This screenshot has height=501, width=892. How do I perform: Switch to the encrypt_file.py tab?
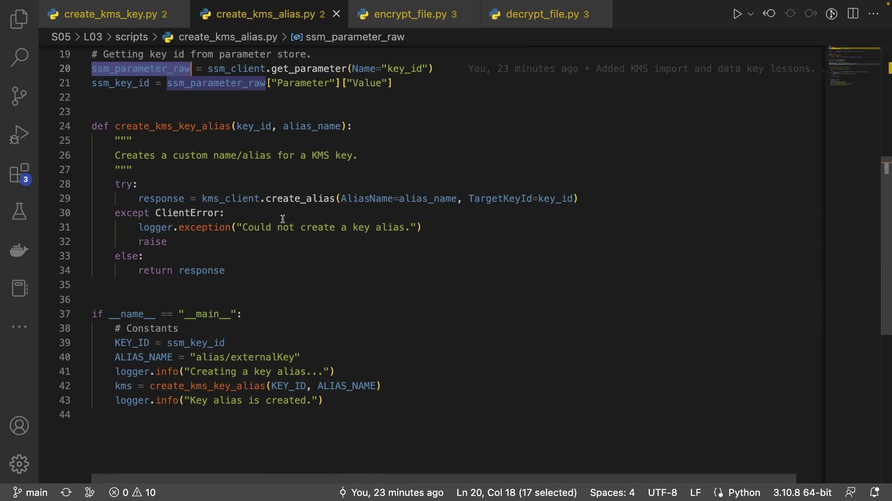pos(410,14)
